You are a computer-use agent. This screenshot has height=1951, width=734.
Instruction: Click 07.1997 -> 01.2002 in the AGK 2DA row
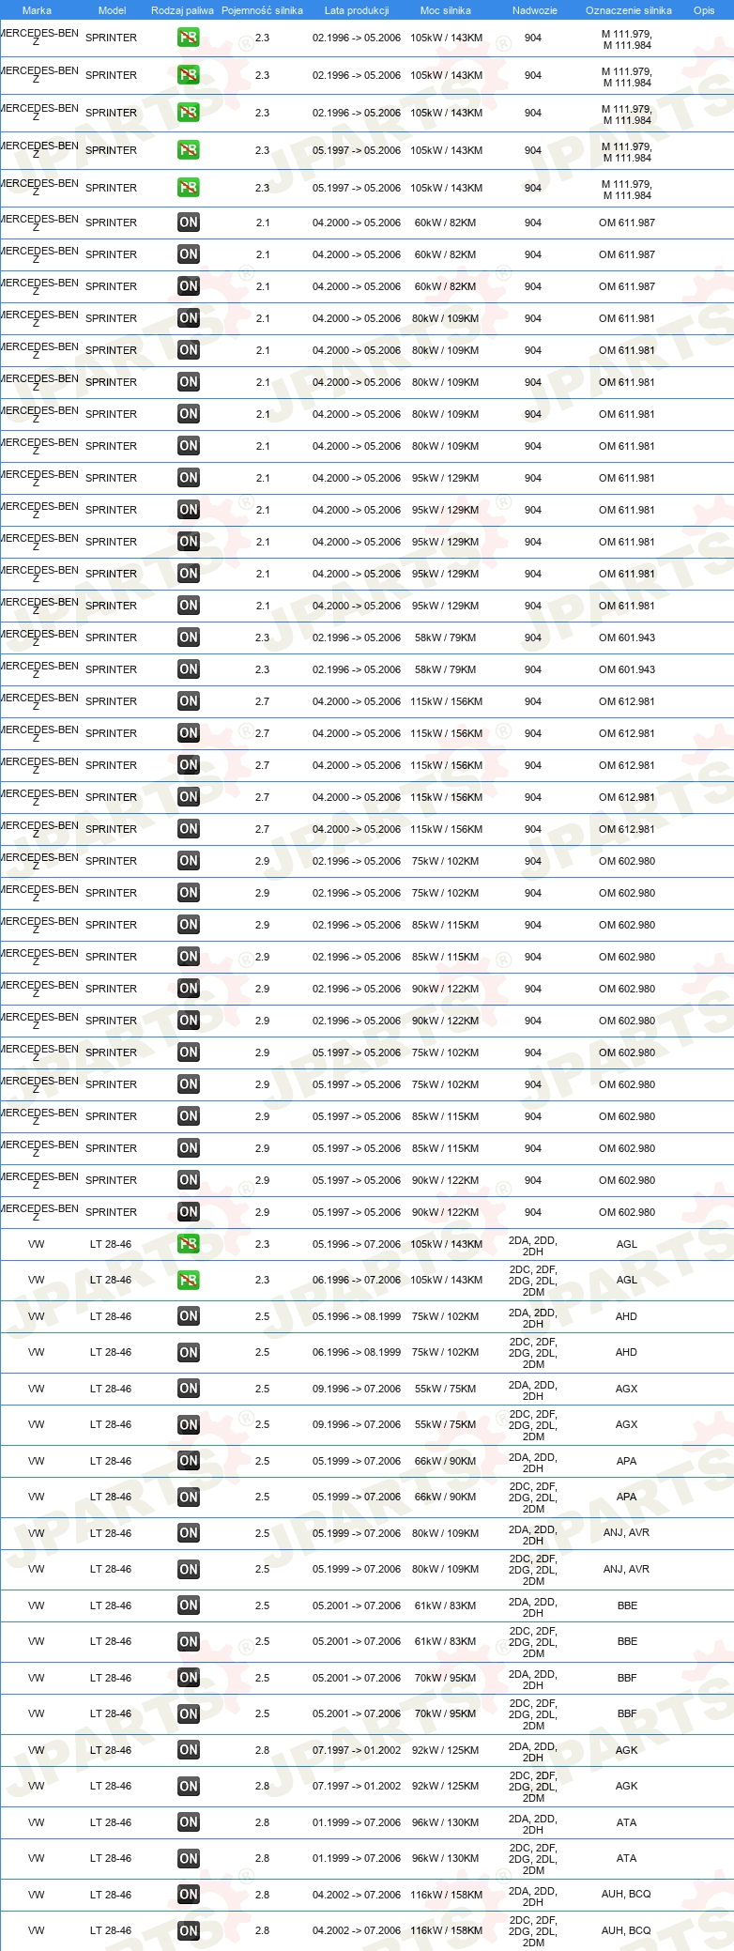357,1750
